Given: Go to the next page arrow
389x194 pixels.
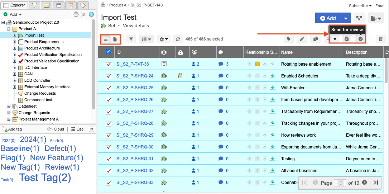Looking at the screenshot, I should [364, 183].
